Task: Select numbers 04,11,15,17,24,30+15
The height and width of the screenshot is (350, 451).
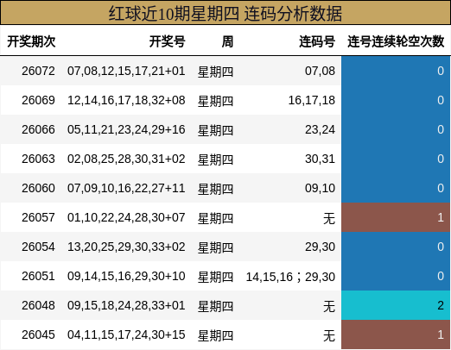Action: [126, 334]
